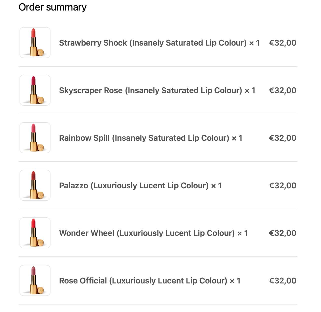Select the Strawberry Shock product name
The image size is (321, 312).
tap(159, 43)
